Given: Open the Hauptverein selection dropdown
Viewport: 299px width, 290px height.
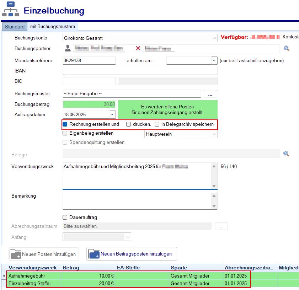Looking at the screenshot, I should [214, 134].
